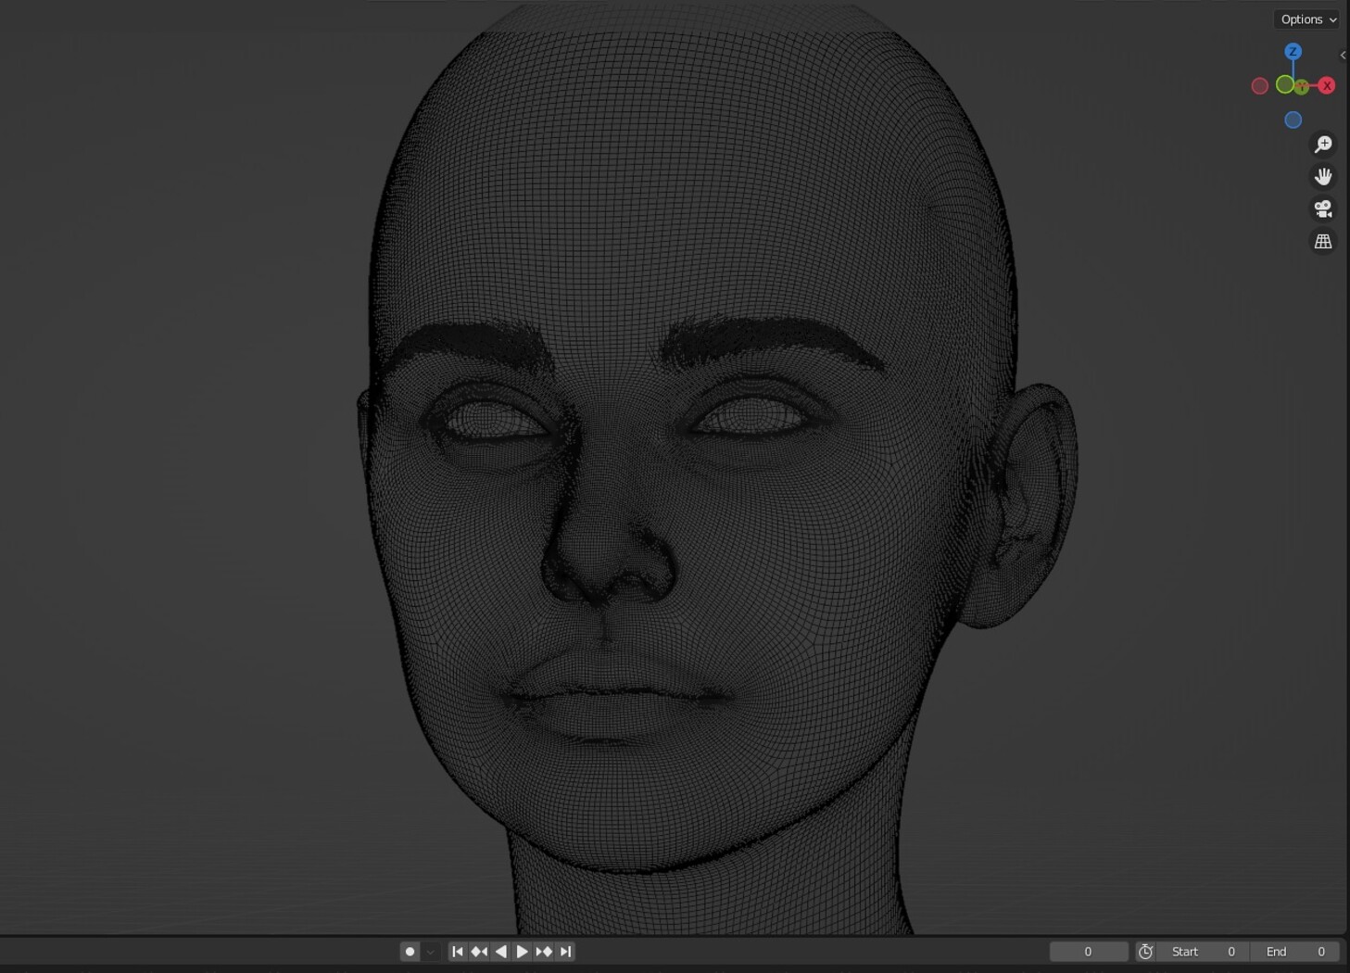Toggle perspective/orthographic grid icon
This screenshot has height=973, width=1350.
pyautogui.click(x=1323, y=242)
